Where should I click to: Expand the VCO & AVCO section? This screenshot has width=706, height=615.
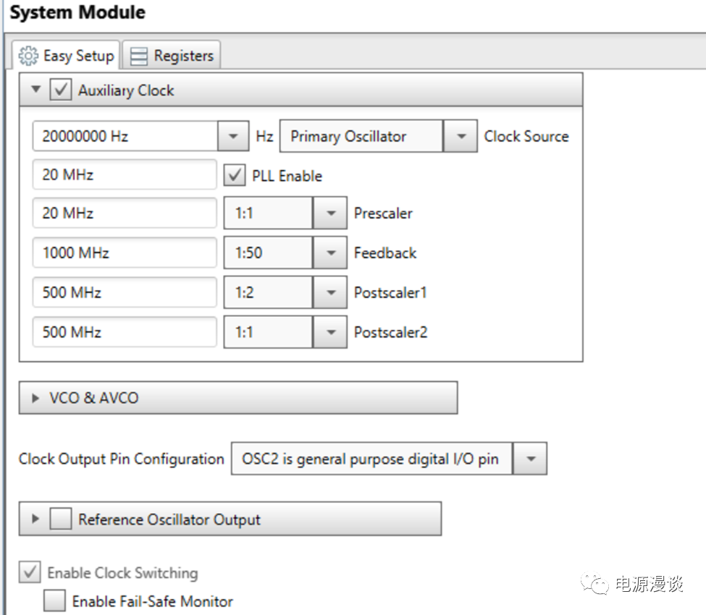pos(35,398)
